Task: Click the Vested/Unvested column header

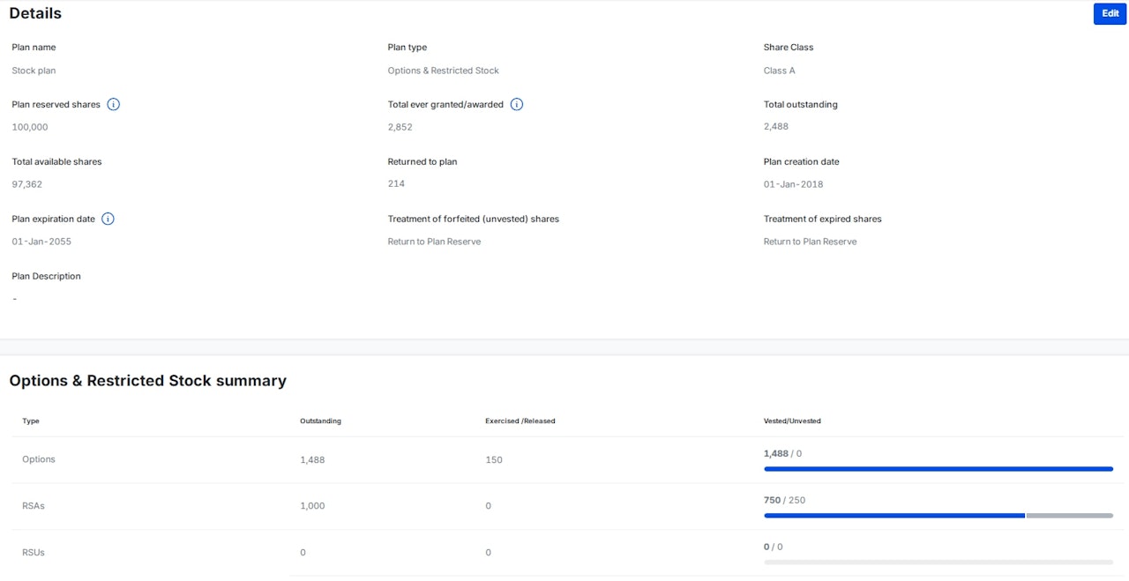Action: [792, 421]
